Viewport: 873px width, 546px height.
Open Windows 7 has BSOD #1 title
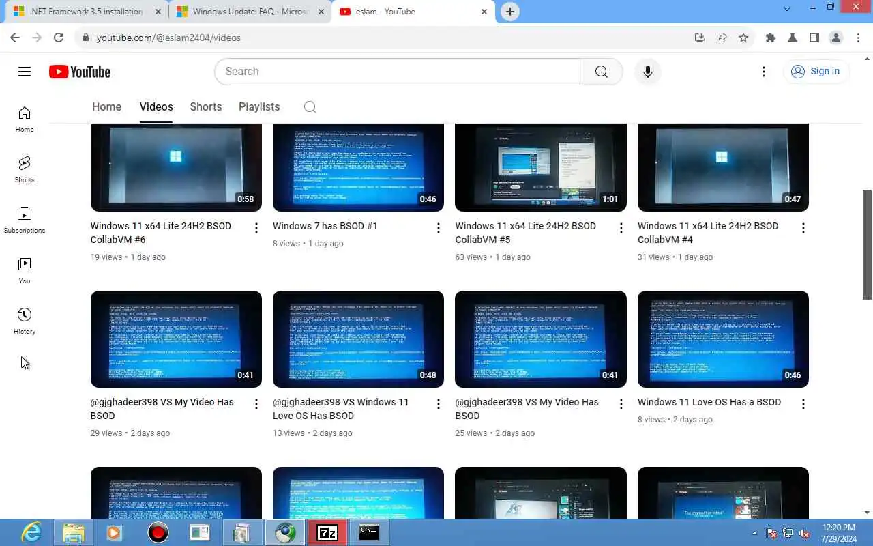(325, 226)
